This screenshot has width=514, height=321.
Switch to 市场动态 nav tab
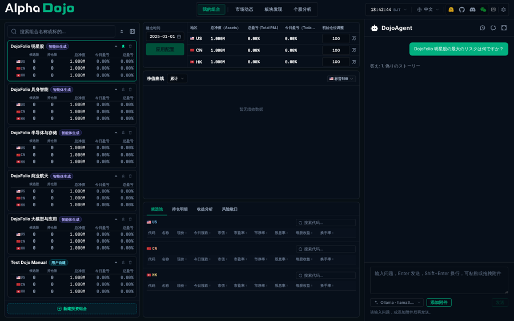244,10
